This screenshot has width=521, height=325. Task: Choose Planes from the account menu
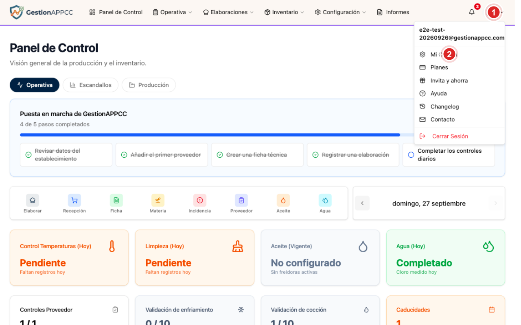[460, 67]
